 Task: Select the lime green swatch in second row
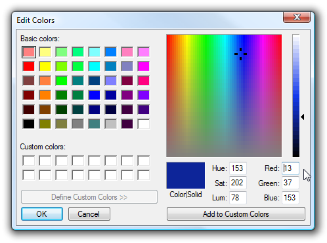coord(62,66)
